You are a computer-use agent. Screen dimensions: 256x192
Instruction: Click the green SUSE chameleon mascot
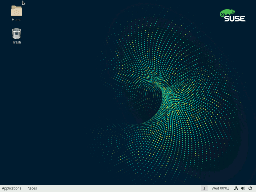tap(227, 13)
